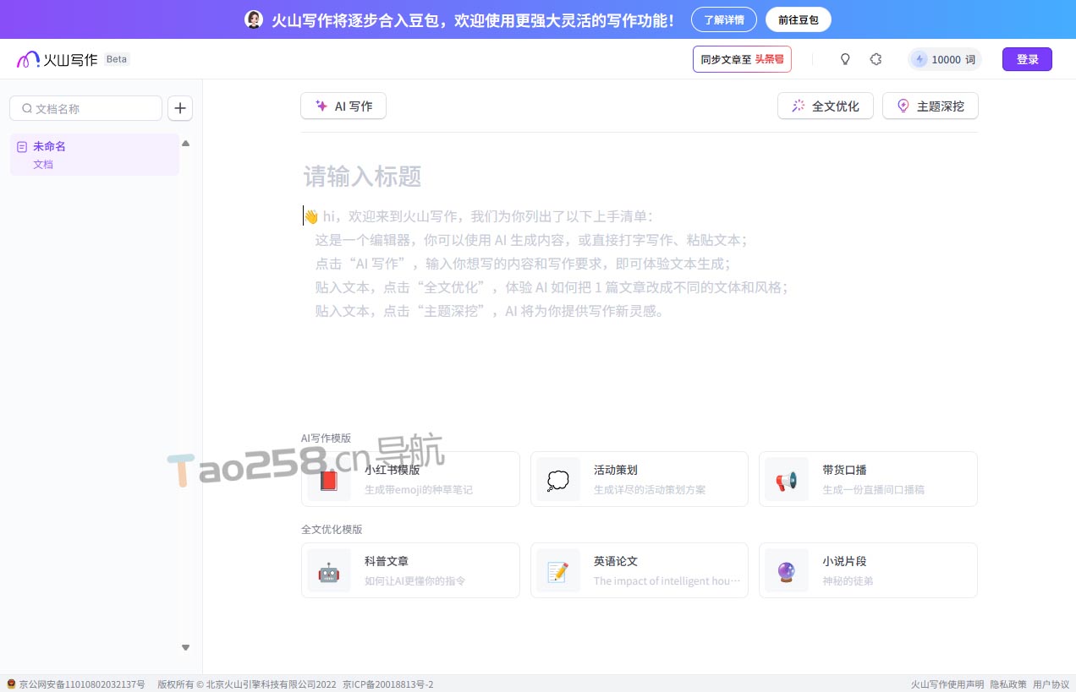The height and width of the screenshot is (692, 1076).
Task: Start AI 写作 generation
Action: [343, 106]
